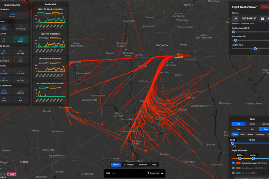Go to the previous day arrow
The height and width of the screenshot is (179, 269).
(x=236, y=18)
